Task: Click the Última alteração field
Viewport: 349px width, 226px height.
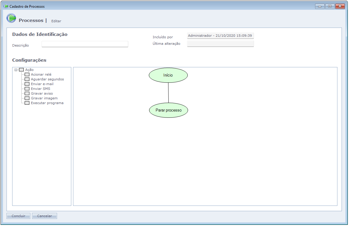Action: [220, 44]
